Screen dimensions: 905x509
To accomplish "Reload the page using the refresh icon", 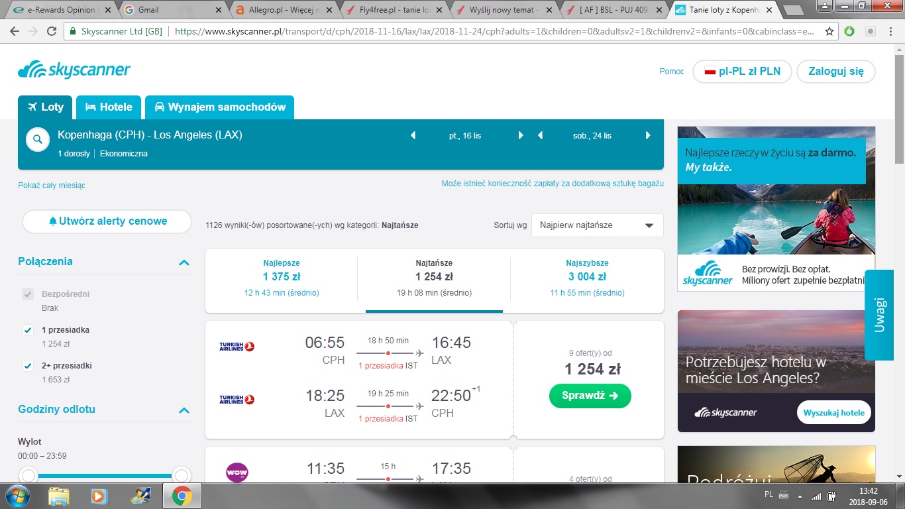I will click(x=52, y=31).
